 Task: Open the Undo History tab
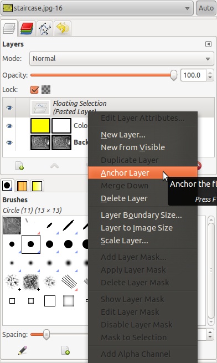[x=62, y=28]
